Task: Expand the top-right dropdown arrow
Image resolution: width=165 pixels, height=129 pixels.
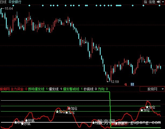Action: (162, 2)
